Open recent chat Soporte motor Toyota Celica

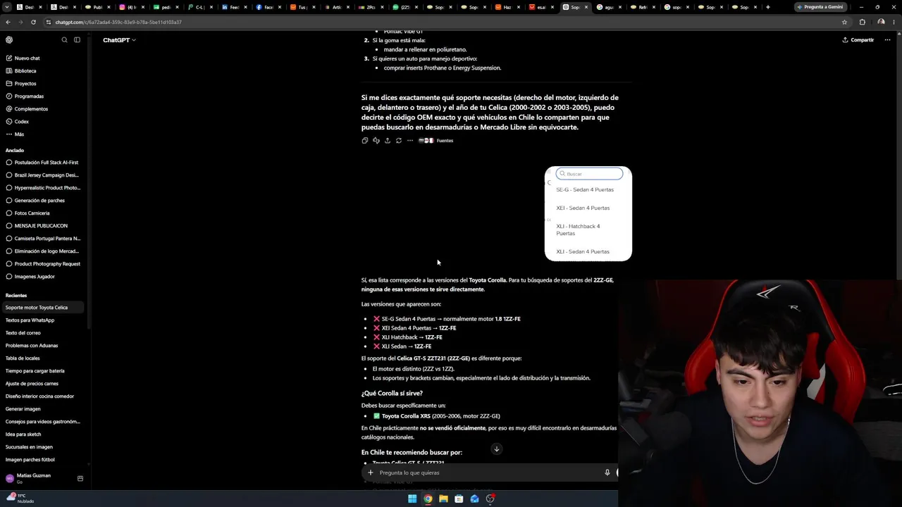[x=42, y=308]
